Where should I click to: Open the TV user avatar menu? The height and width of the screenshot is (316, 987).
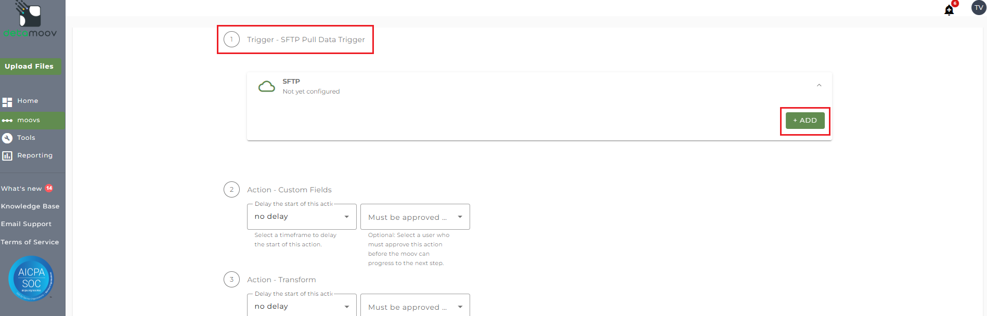979,8
